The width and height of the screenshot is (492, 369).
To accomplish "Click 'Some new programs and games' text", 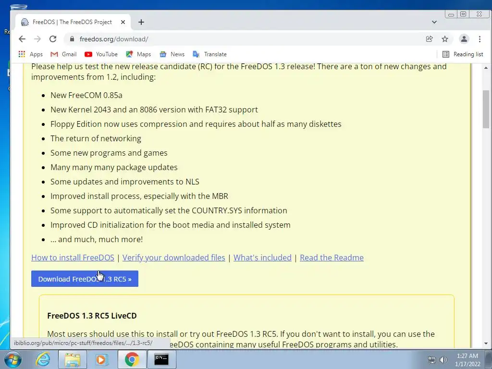I will click(109, 153).
